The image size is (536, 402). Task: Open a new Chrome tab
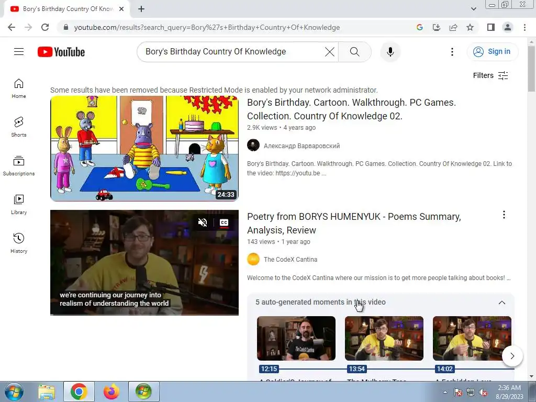click(141, 9)
